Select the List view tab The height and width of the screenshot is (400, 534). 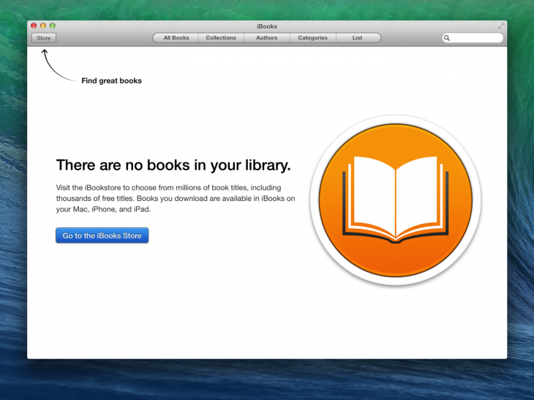pos(358,38)
